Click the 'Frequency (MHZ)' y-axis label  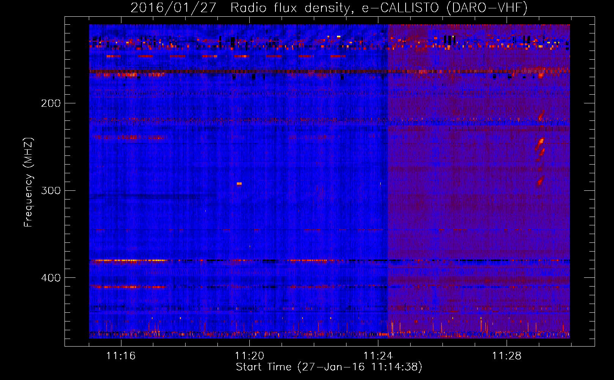(28, 182)
